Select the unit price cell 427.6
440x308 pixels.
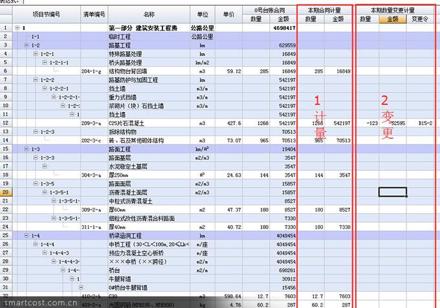[x=228, y=123]
